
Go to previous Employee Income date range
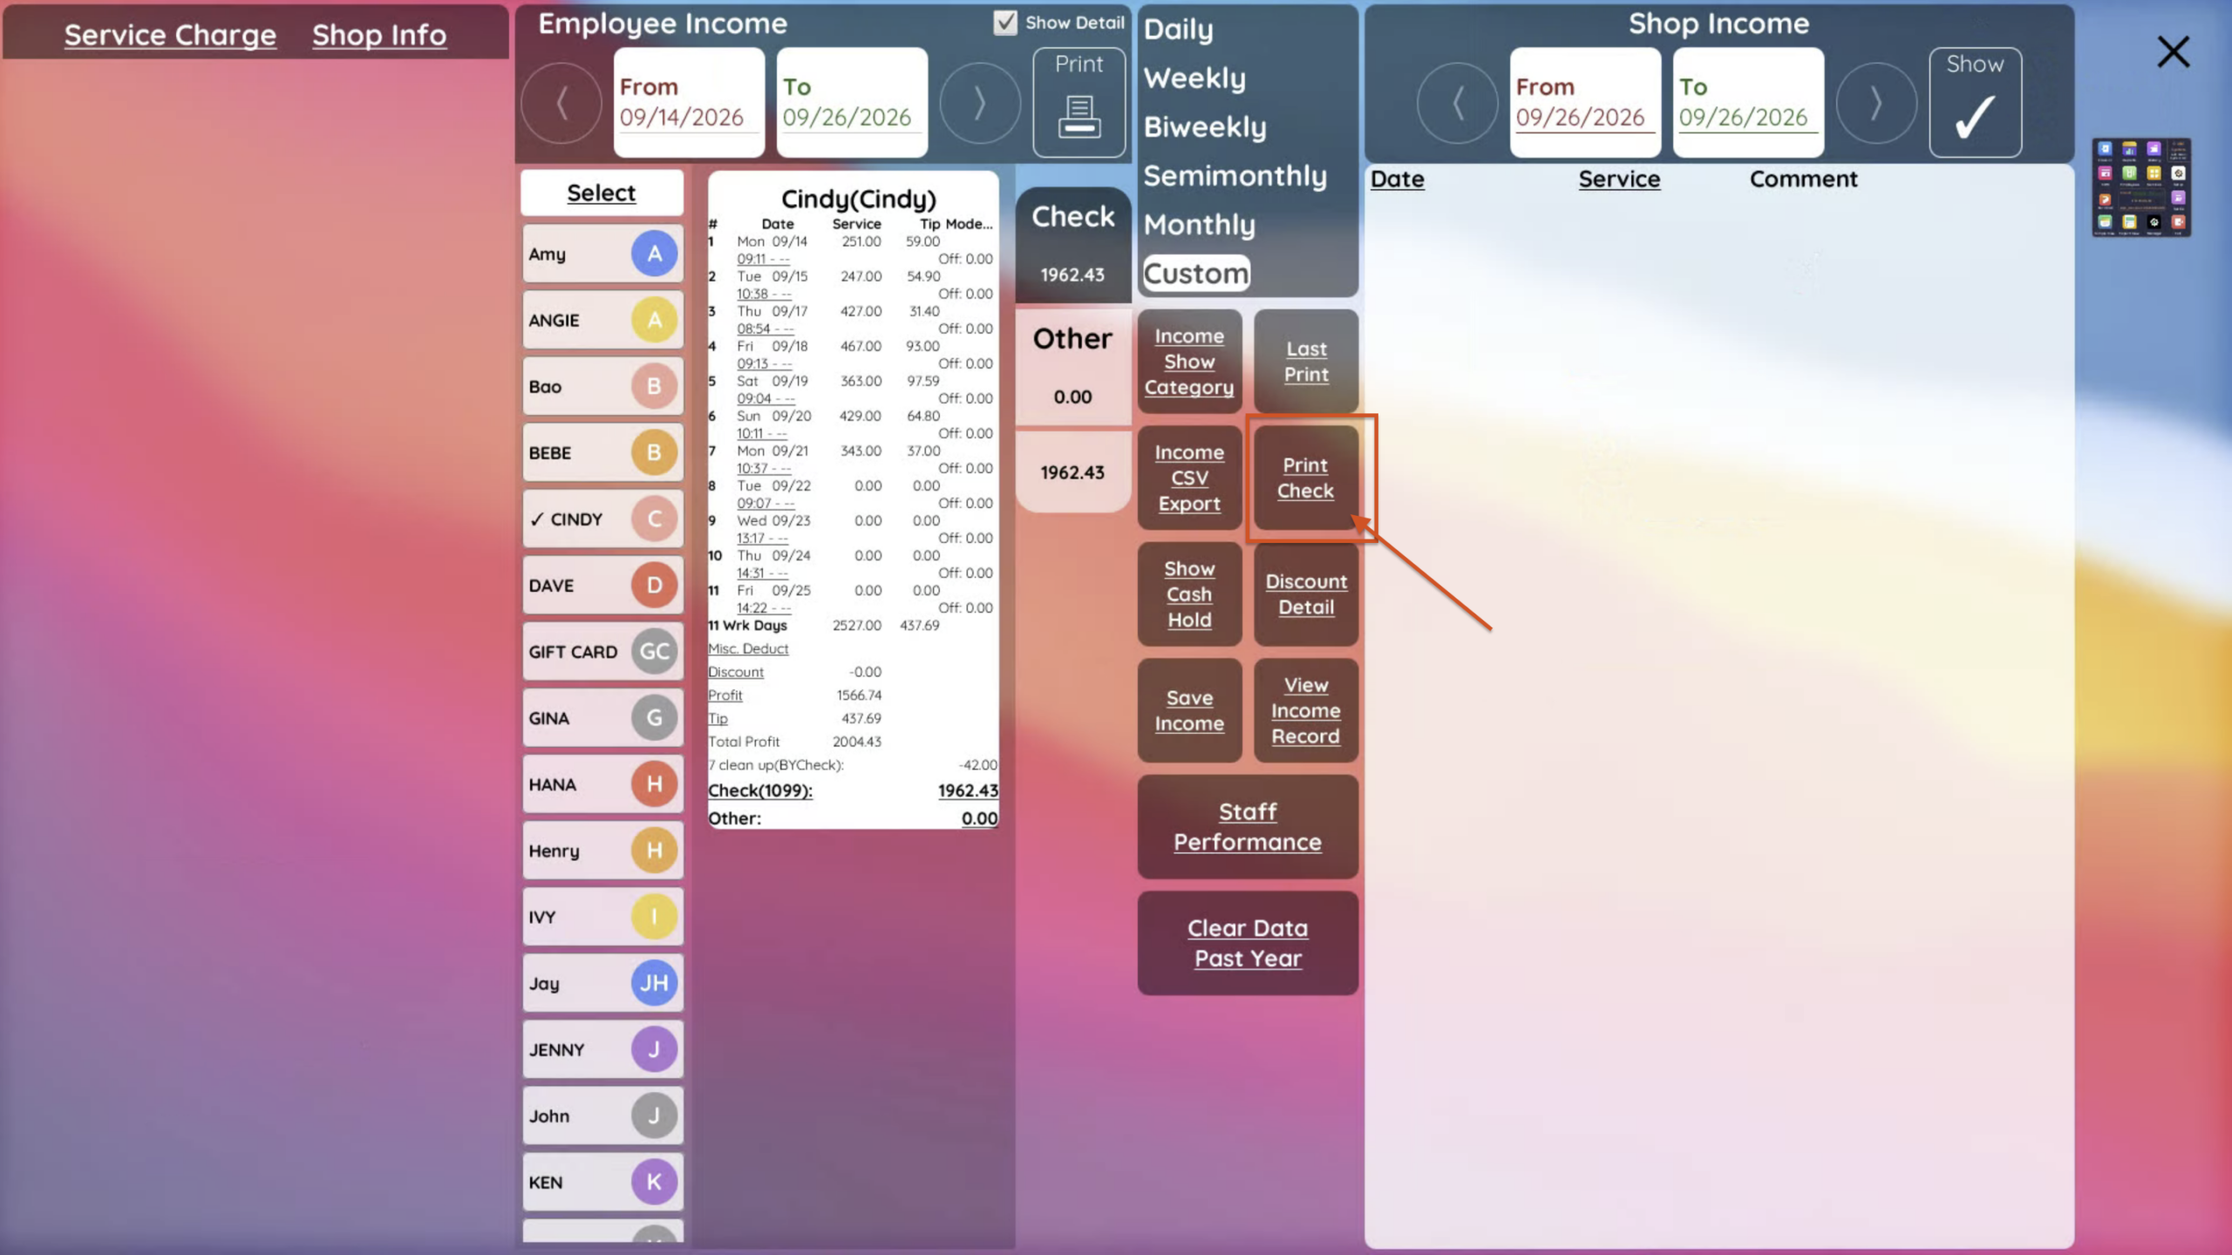click(x=561, y=104)
